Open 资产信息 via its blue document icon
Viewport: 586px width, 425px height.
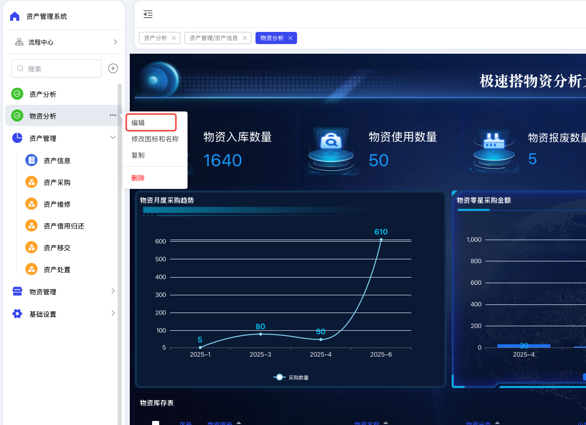31,161
